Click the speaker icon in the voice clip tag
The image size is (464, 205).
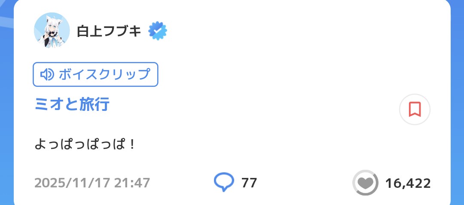46,74
